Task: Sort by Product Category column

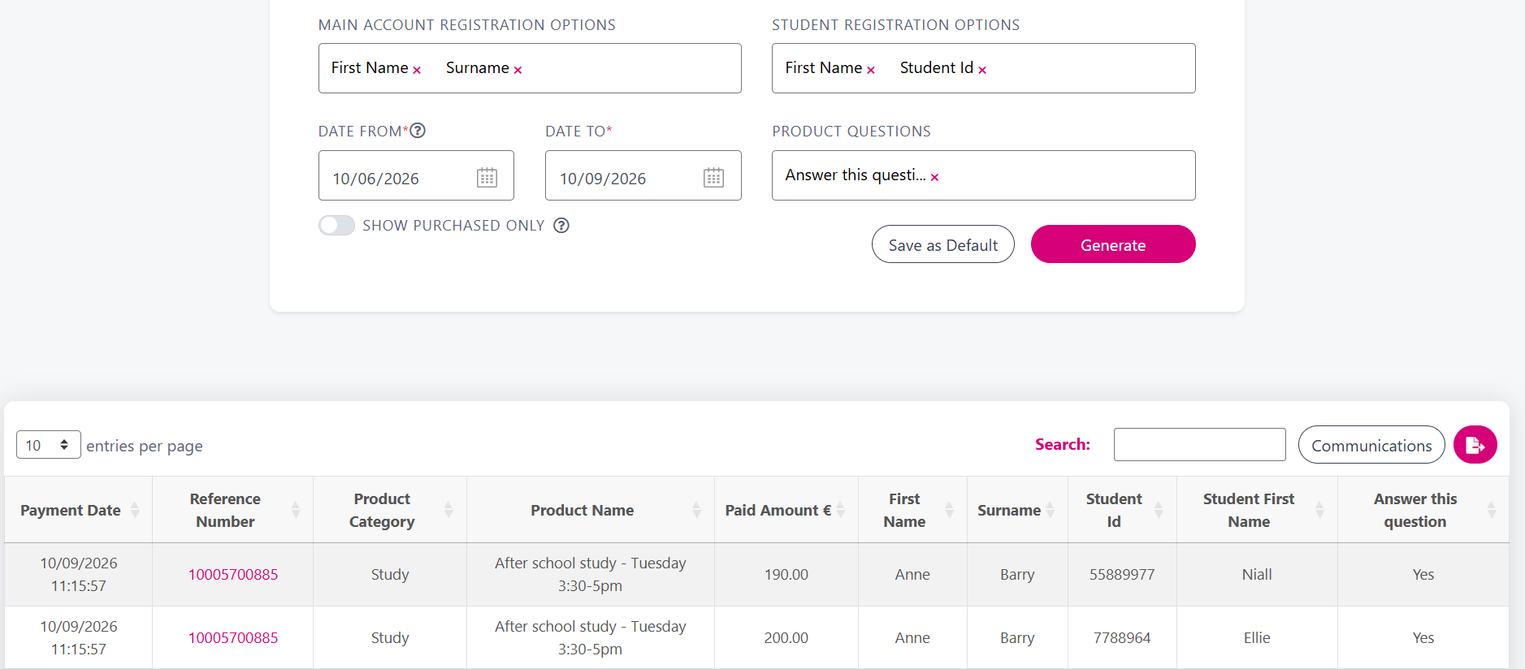Action: pyautogui.click(x=390, y=510)
